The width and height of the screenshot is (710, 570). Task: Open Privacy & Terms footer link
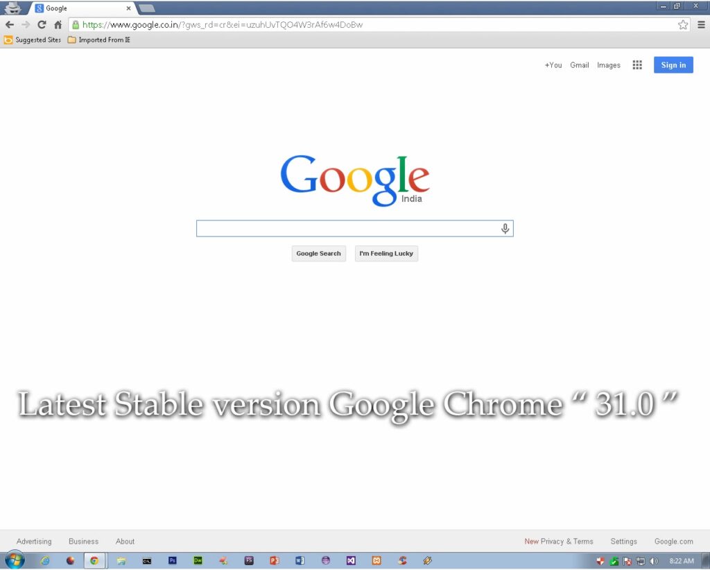click(566, 541)
